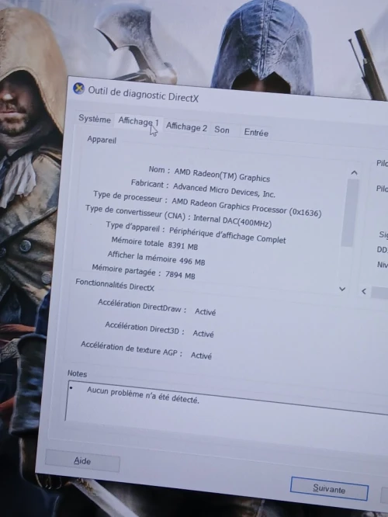Open the Affichage 2 tab
This screenshot has height=517, width=388.
[186, 127]
